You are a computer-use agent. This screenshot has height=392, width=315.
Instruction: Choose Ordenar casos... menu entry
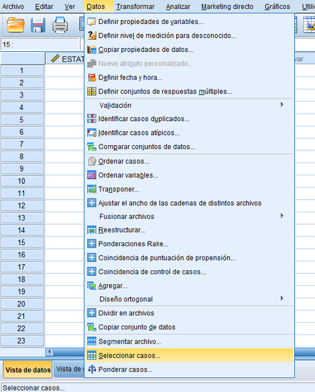190,161
